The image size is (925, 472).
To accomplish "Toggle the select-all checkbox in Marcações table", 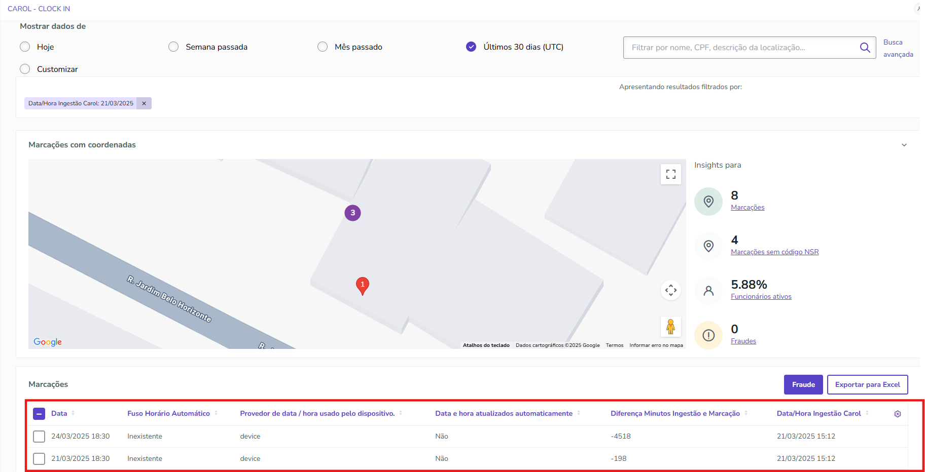I will pyautogui.click(x=39, y=413).
